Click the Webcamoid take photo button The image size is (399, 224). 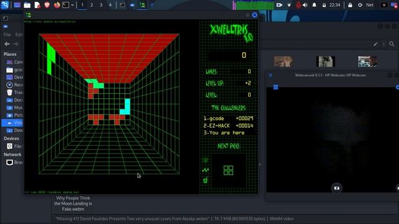tap(337, 188)
